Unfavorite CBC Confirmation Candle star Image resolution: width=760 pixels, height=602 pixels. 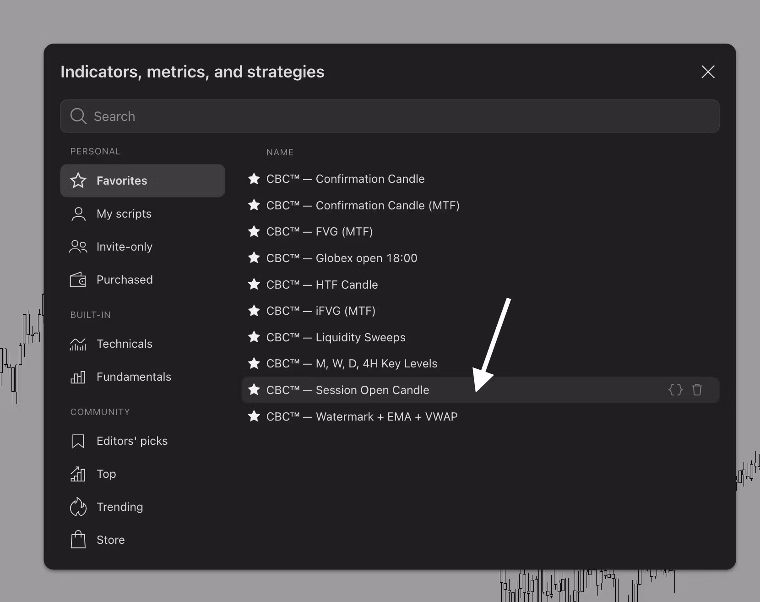[254, 179]
